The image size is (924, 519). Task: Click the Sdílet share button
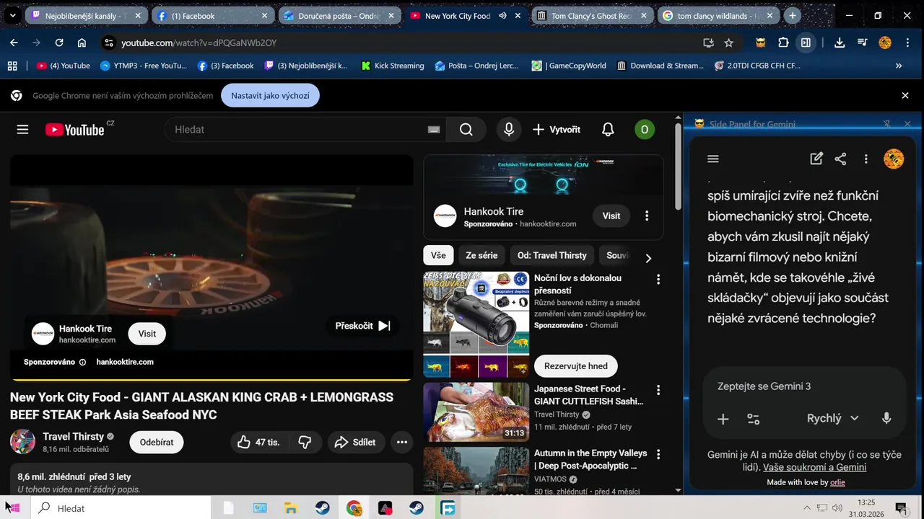pos(355,443)
